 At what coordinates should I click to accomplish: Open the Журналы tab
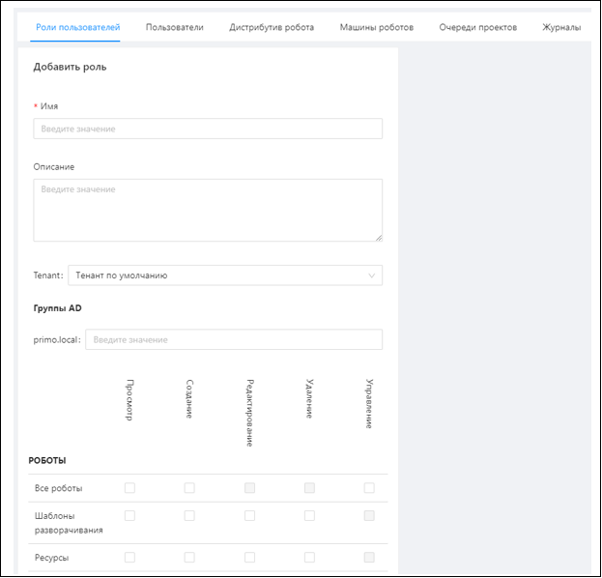tap(561, 27)
